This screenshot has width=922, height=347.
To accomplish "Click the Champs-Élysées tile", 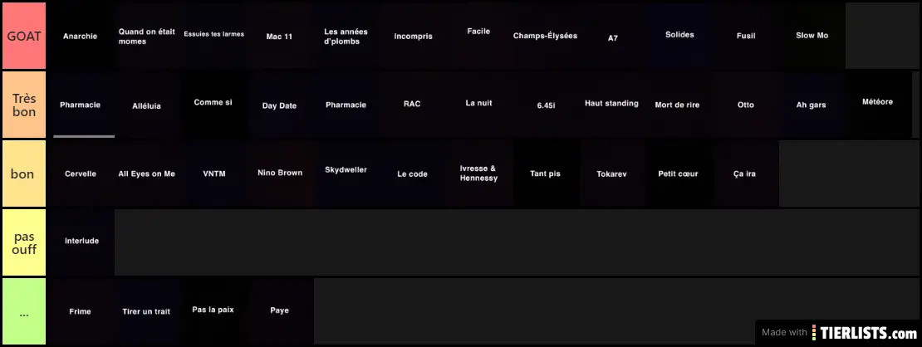I will 545,36.
